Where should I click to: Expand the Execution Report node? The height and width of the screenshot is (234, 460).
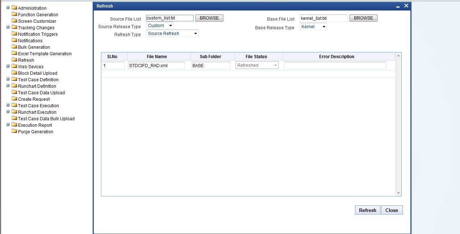(x=8, y=125)
